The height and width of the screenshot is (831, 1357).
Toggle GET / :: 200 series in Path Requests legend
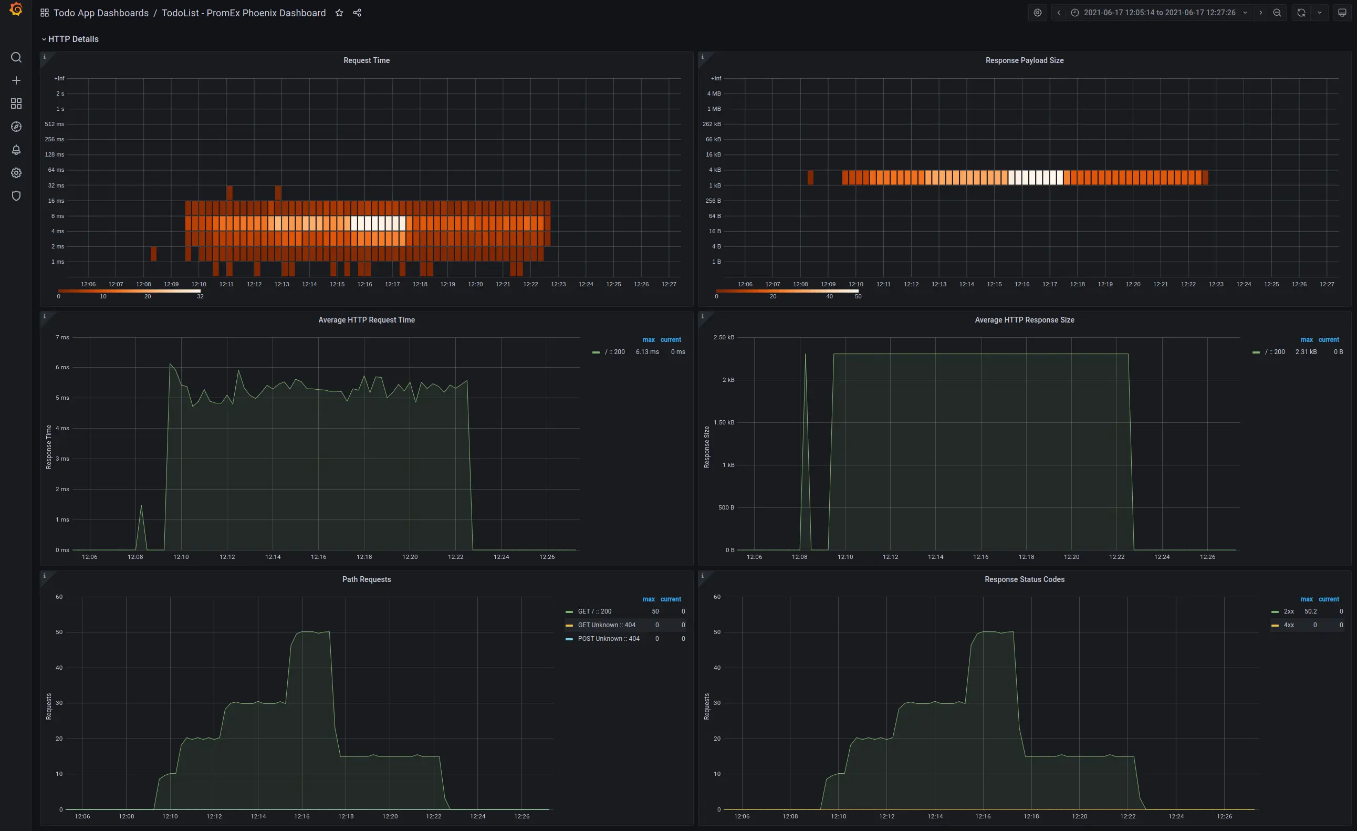(x=594, y=611)
